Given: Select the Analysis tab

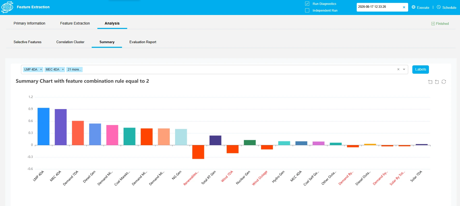Looking at the screenshot, I should tap(112, 23).
